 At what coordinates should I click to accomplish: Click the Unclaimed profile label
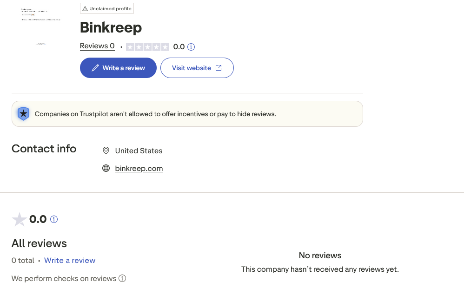tap(106, 8)
